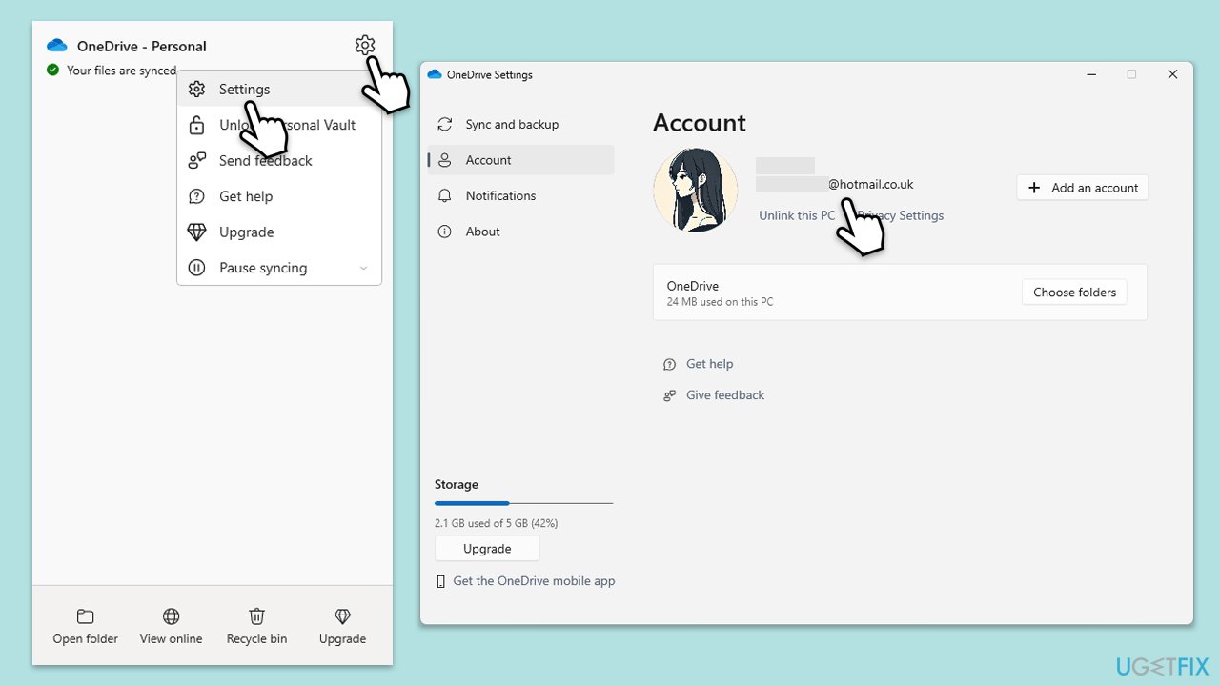Click the Sync and backup icon
The height and width of the screenshot is (686, 1220).
pos(444,124)
